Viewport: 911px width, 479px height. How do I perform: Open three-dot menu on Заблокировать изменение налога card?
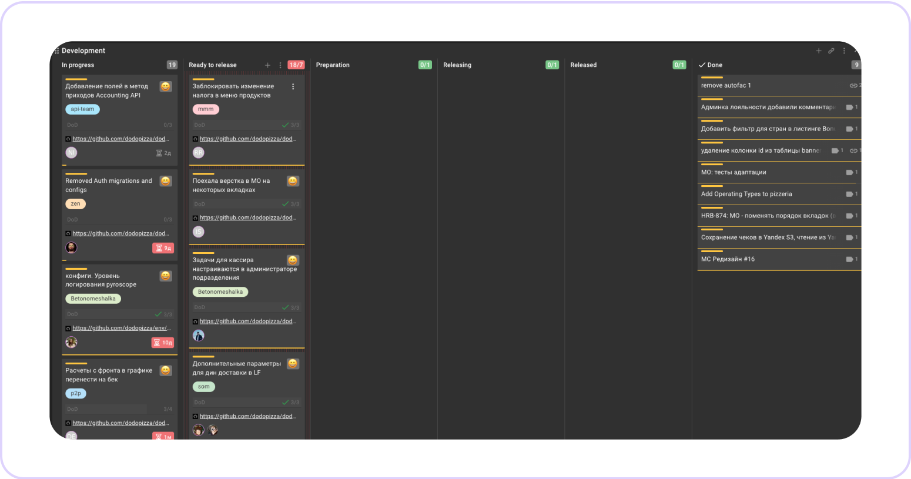[293, 86]
